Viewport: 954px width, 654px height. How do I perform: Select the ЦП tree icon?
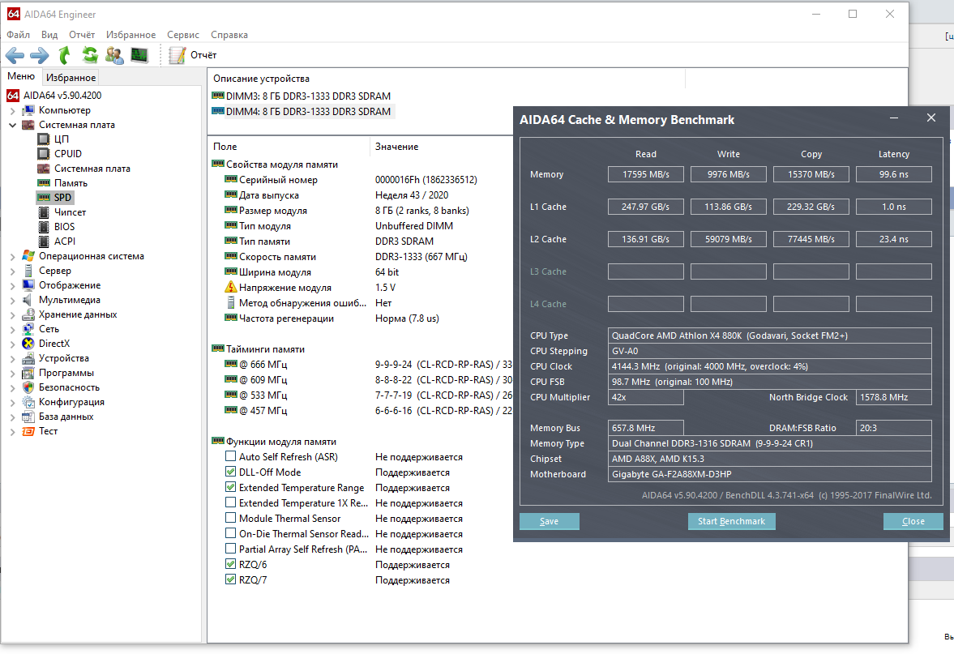pos(44,139)
